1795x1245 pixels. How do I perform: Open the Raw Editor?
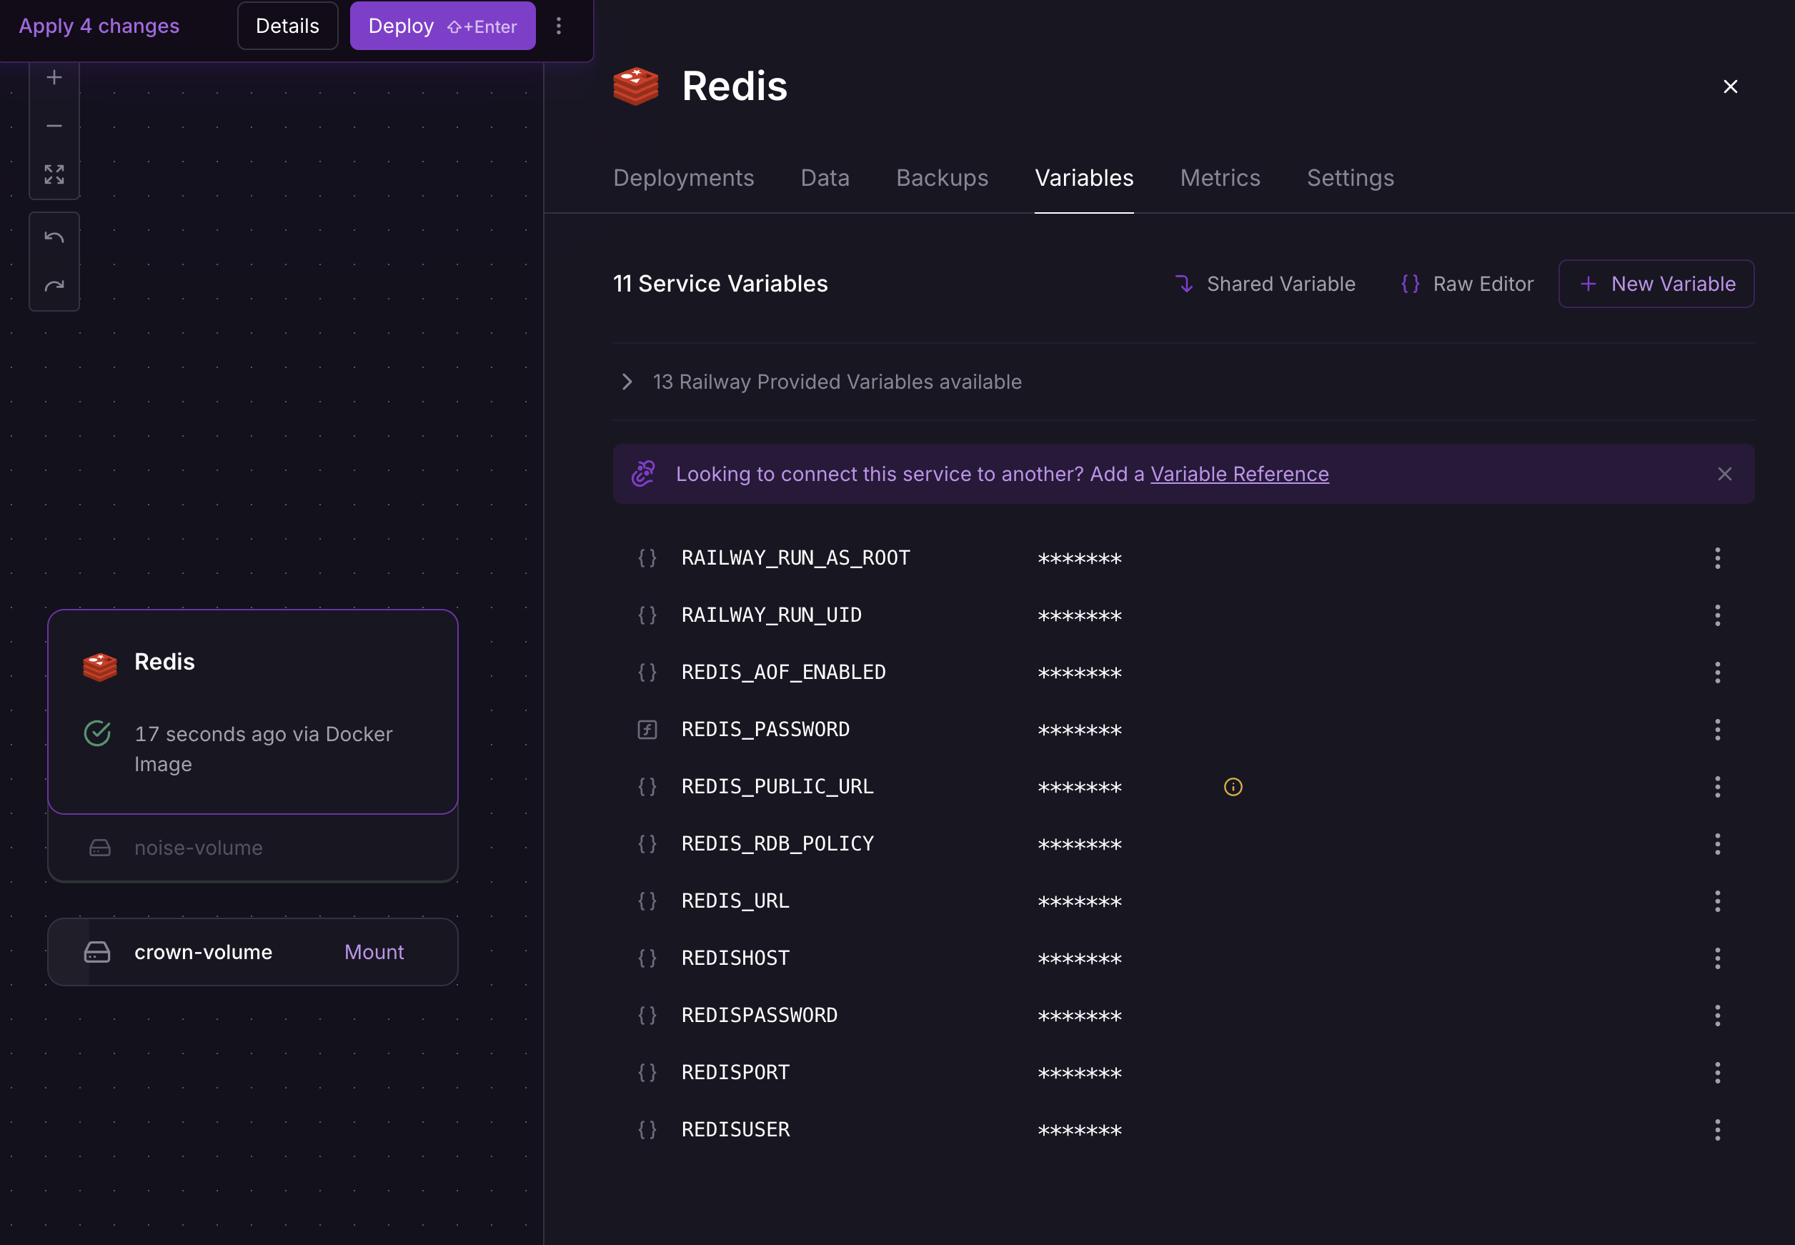1467,284
